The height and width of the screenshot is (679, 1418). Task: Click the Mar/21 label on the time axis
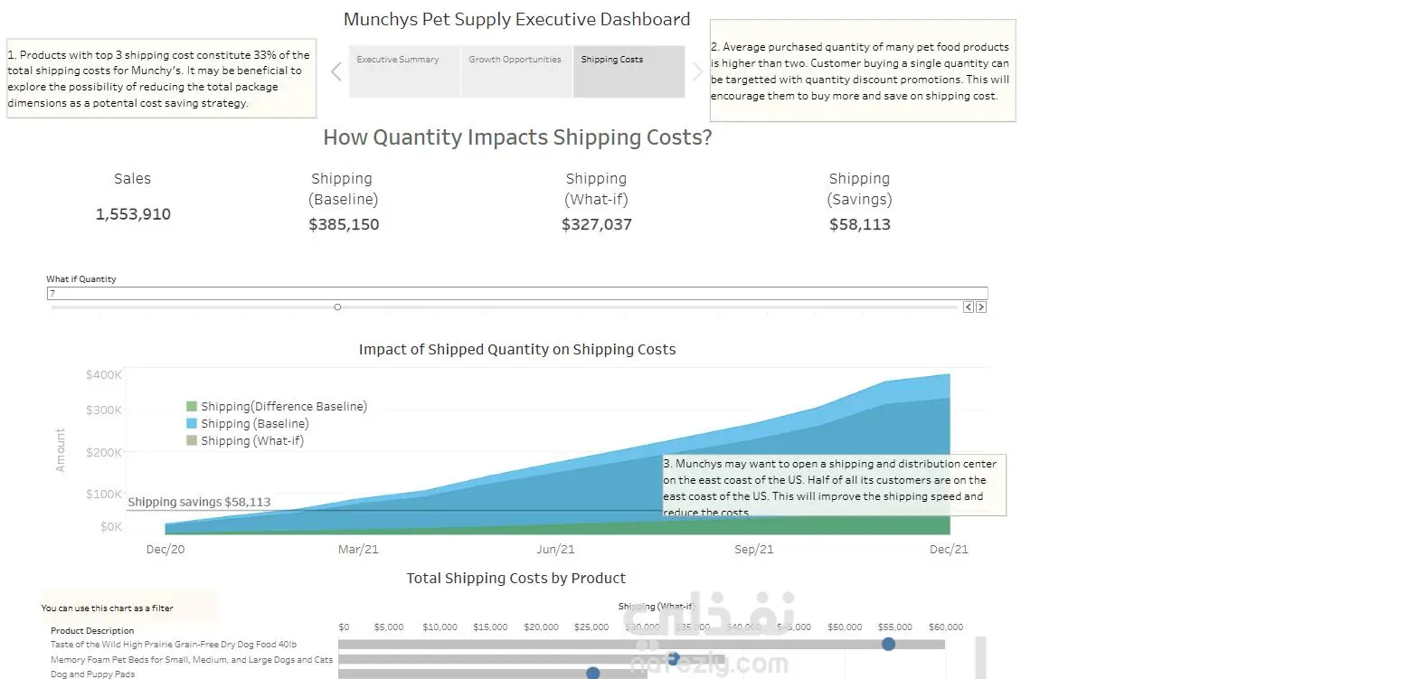358,550
